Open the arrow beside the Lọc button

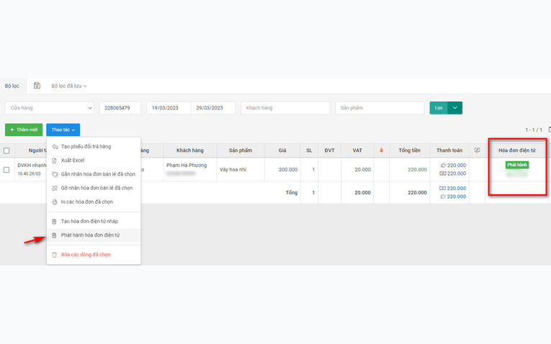click(x=454, y=108)
